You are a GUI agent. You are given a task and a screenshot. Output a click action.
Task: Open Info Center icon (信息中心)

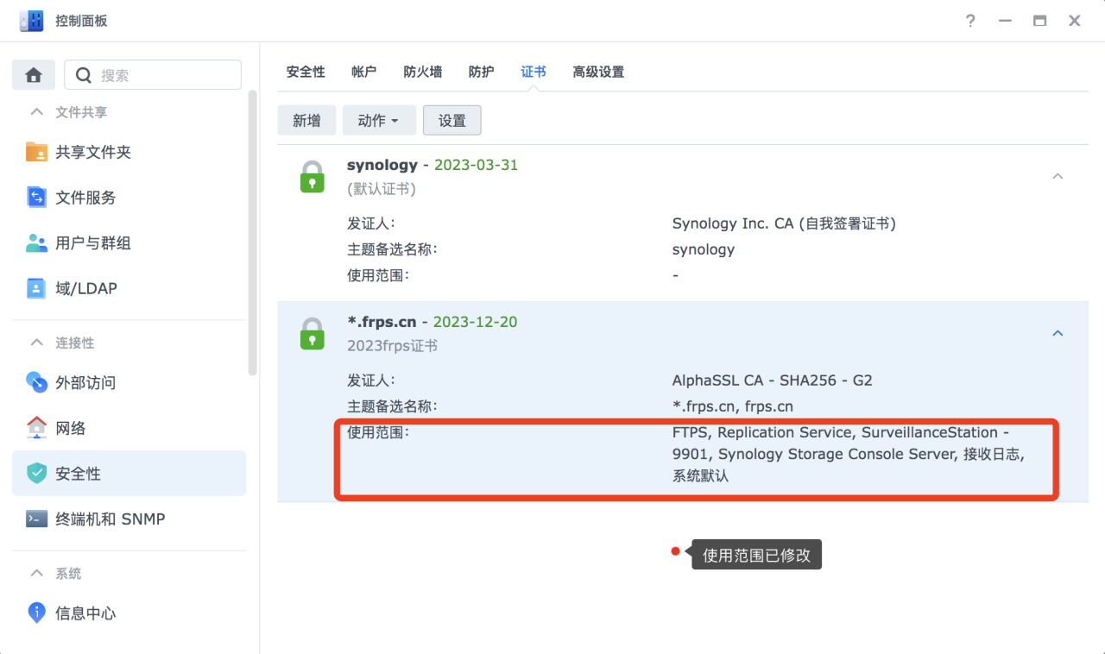(x=36, y=613)
